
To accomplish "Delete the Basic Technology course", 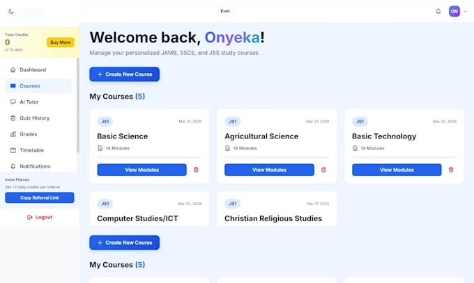I will (451, 170).
